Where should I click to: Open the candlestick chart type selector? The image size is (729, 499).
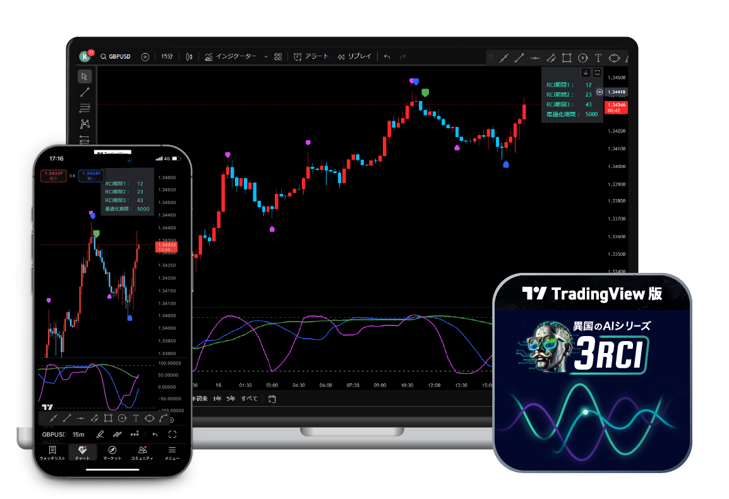189,57
